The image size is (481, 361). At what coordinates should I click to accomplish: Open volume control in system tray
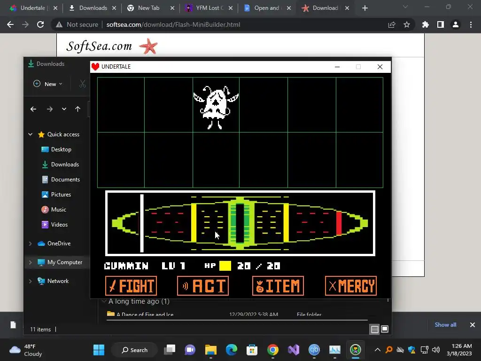coord(435,350)
